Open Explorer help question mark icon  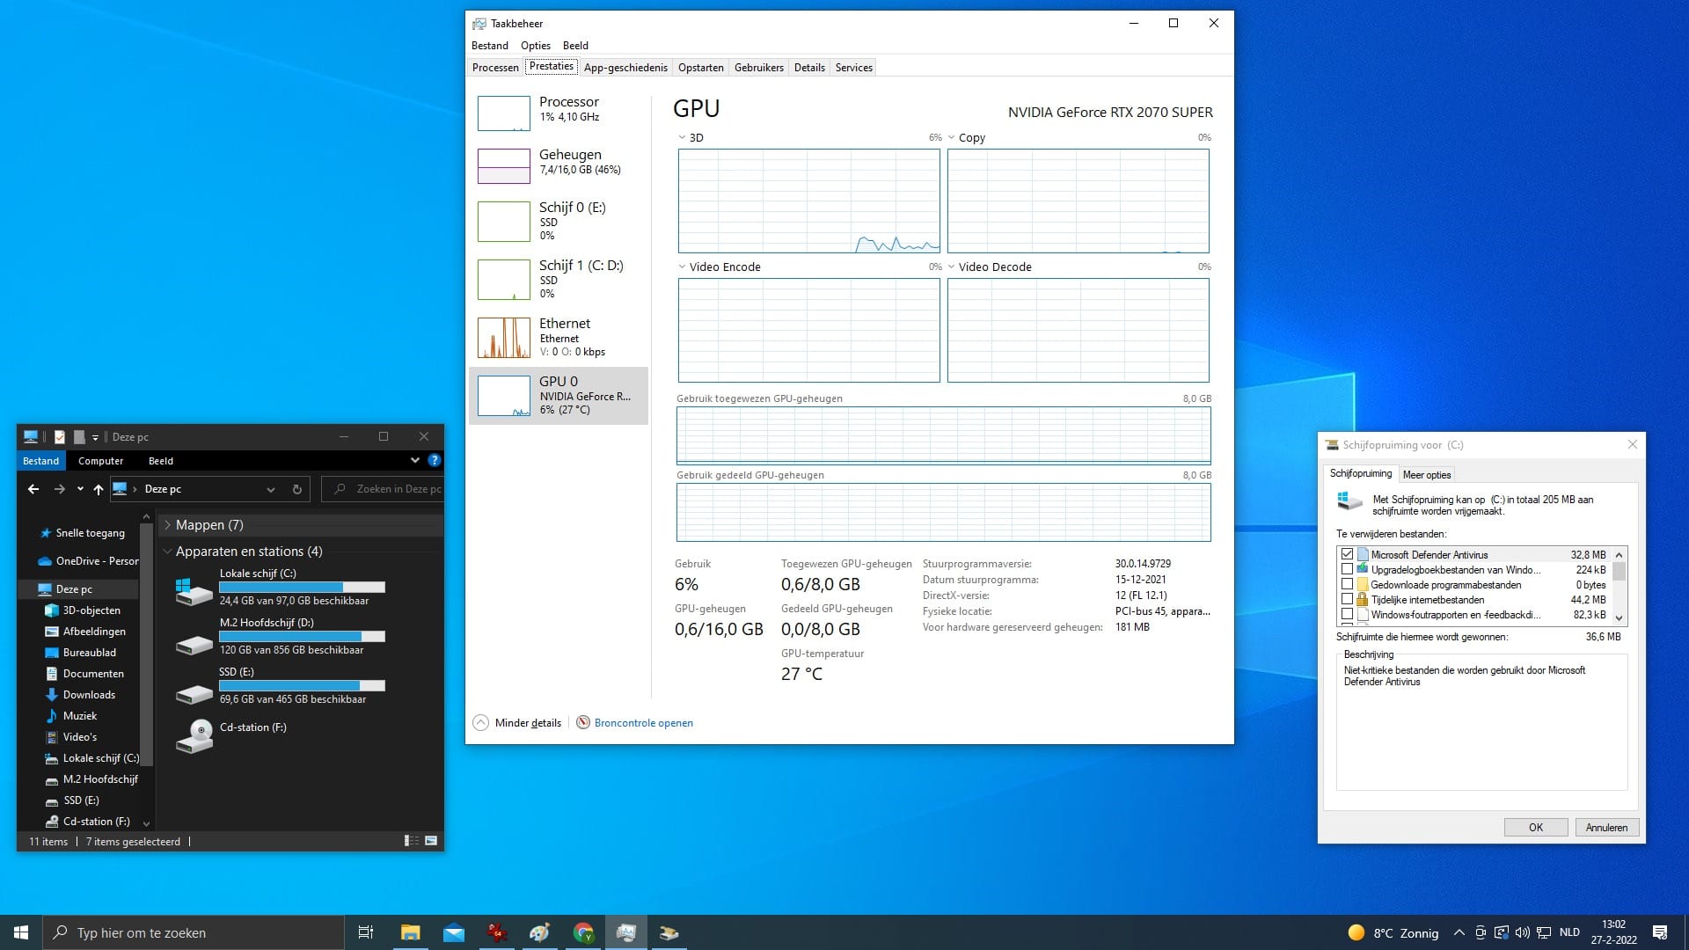[434, 460]
